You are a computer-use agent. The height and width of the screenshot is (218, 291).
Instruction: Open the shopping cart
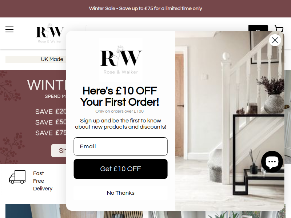tap(279, 28)
